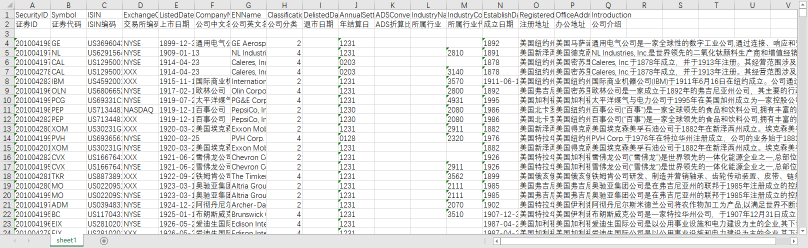Click the horizontal scrollbar track
This screenshot has width=808, height=248.
(645, 241)
